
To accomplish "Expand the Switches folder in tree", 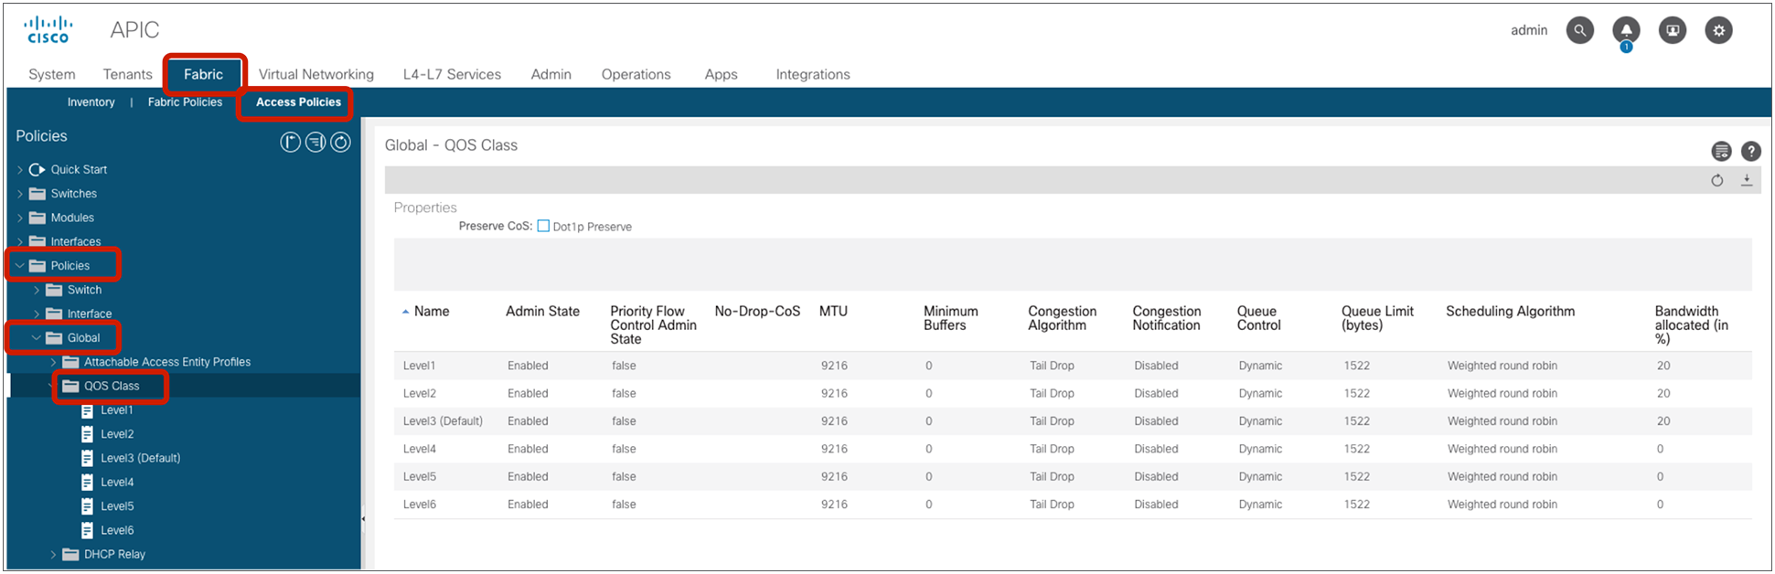I will (20, 194).
